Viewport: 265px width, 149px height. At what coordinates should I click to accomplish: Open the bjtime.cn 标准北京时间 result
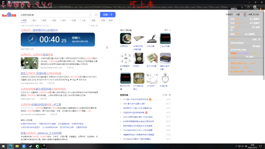coord(41,133)
